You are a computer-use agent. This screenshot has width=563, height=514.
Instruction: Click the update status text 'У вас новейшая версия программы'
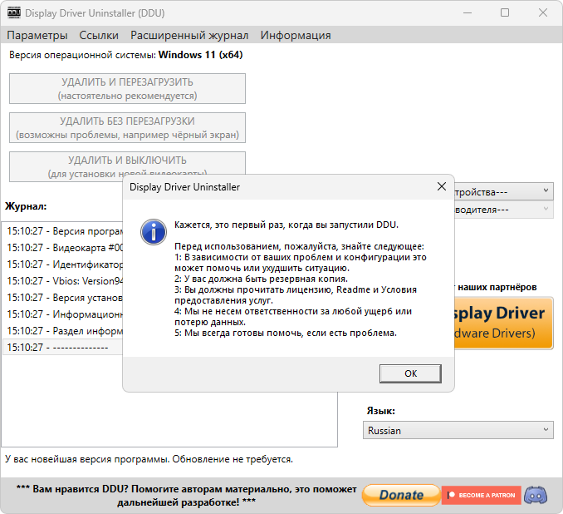[x=87, y=459]
